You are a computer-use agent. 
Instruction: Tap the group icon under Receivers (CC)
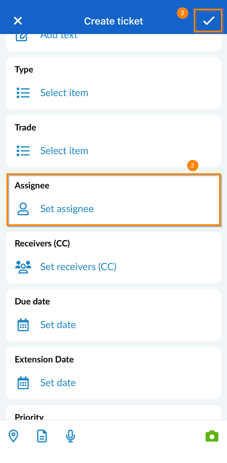(x=23, y=267)
